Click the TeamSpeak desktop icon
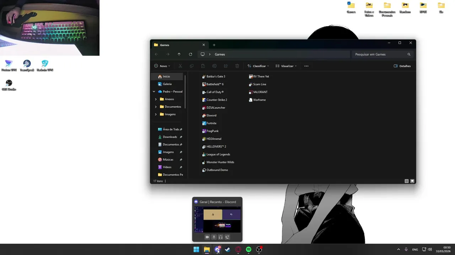 pos(27,66)
